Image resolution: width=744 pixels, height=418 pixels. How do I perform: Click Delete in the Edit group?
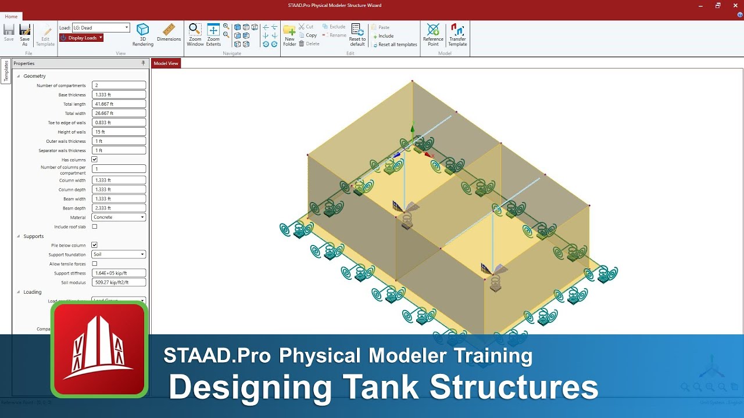pyautogui.click(x=309, y=44)
